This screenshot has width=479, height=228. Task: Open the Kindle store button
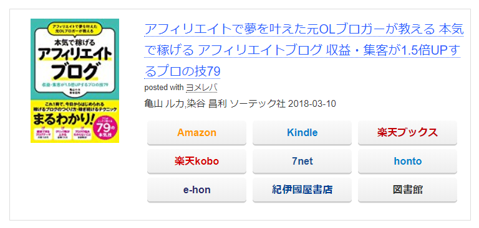(302, 133)
